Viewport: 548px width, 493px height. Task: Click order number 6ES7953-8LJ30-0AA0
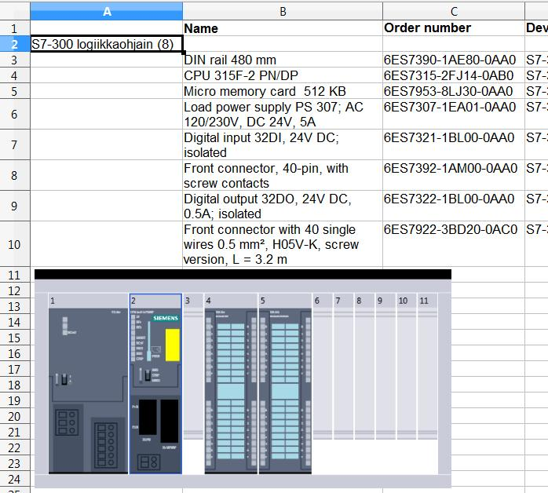click(454, 91)
